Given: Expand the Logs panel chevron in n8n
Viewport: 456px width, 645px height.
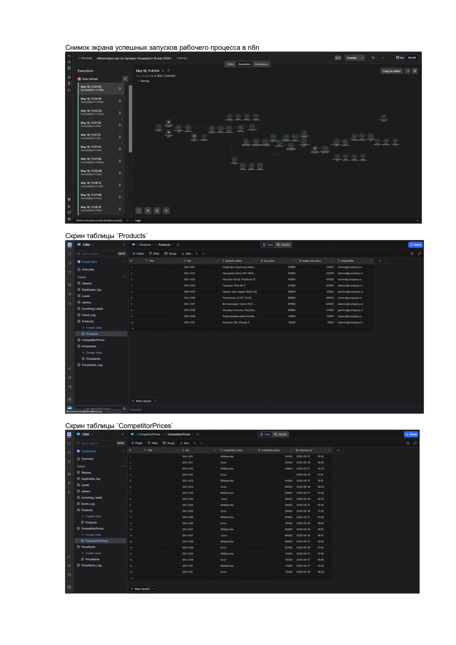Looking at the screenshot, I should 418,221.
